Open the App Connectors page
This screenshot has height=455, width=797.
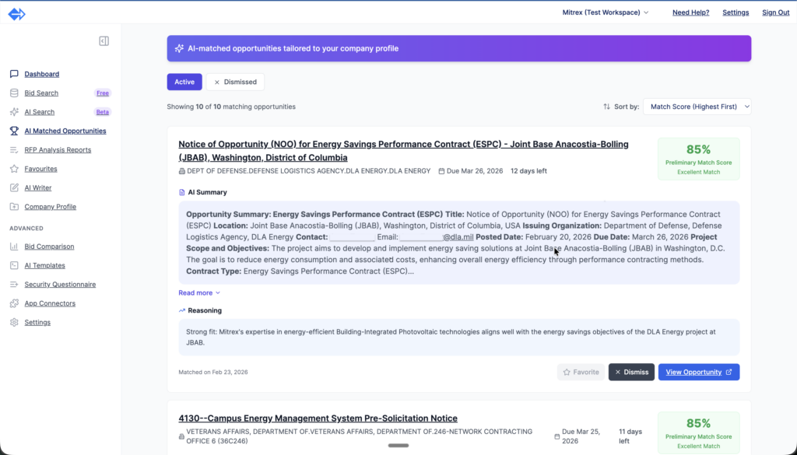[x=51, y=303]
